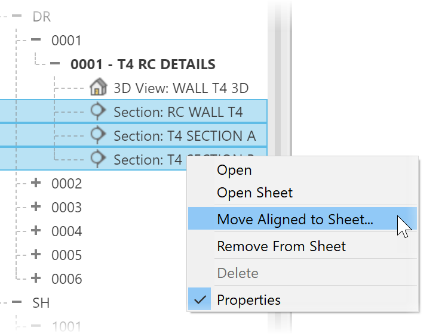Click the section icon on the last highlighted row

(98, 159)
